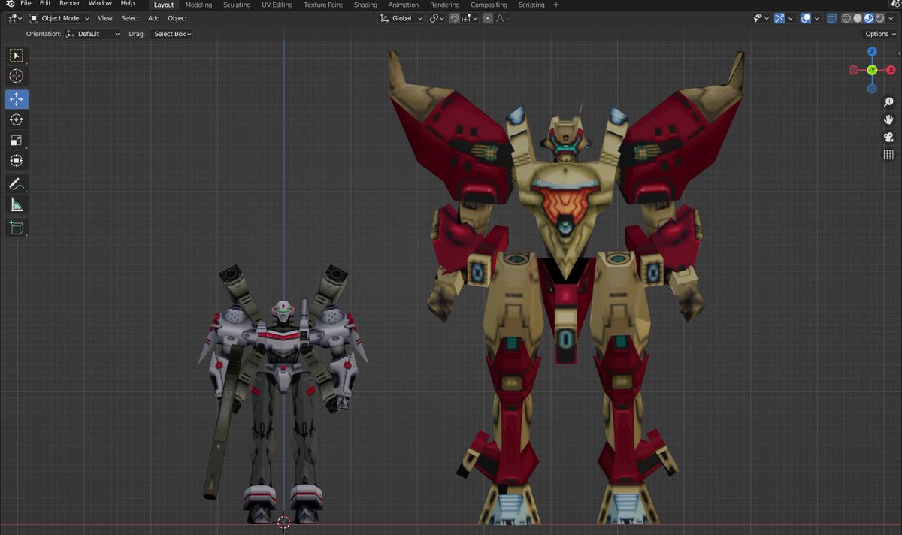Switch to the Scripting workspace tab

click(531, 5)
